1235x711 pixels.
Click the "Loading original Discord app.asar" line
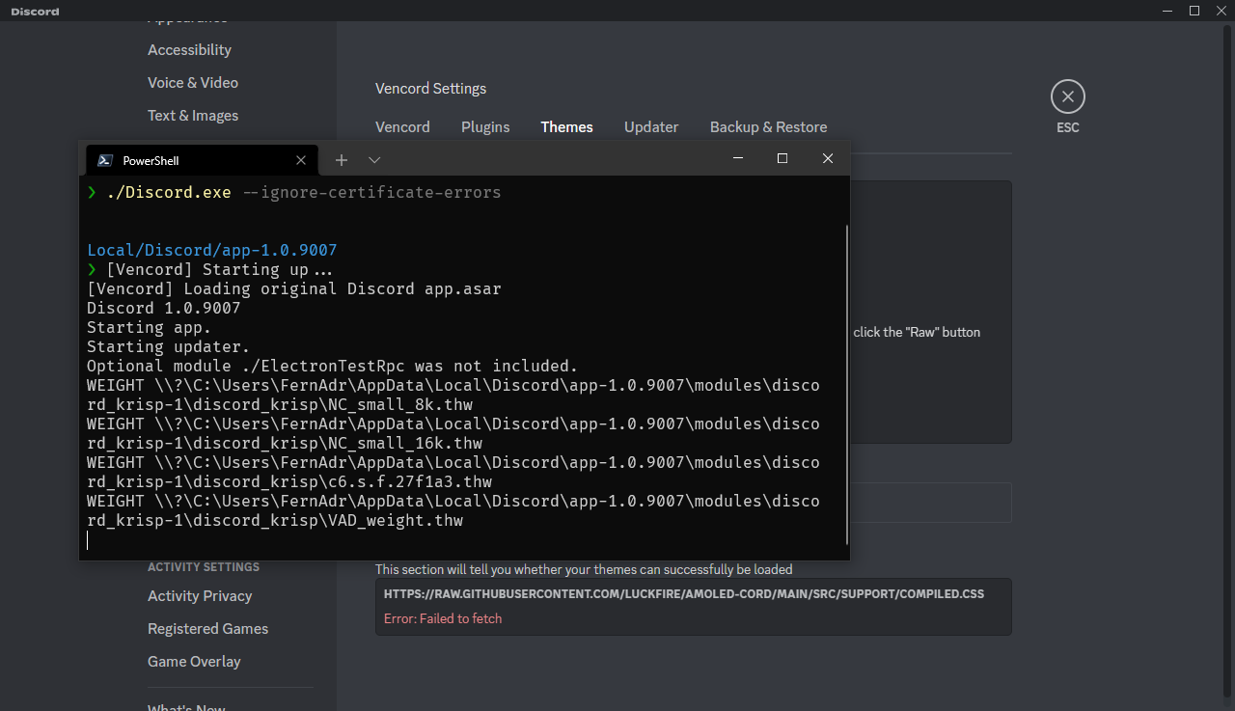(x=294, y=288)
